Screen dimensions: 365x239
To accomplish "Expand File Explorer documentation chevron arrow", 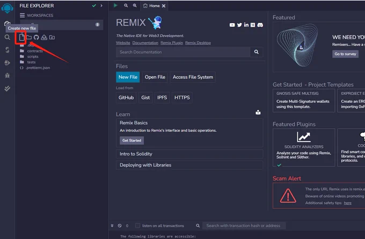I will pos(101,5).
